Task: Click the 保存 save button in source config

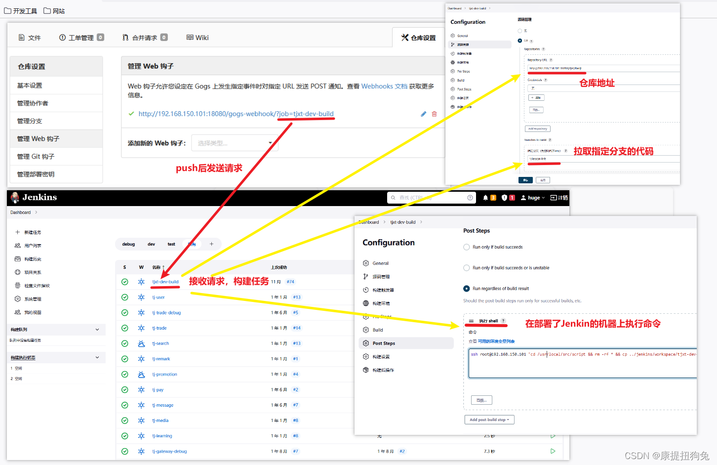Action: [525, 180]
